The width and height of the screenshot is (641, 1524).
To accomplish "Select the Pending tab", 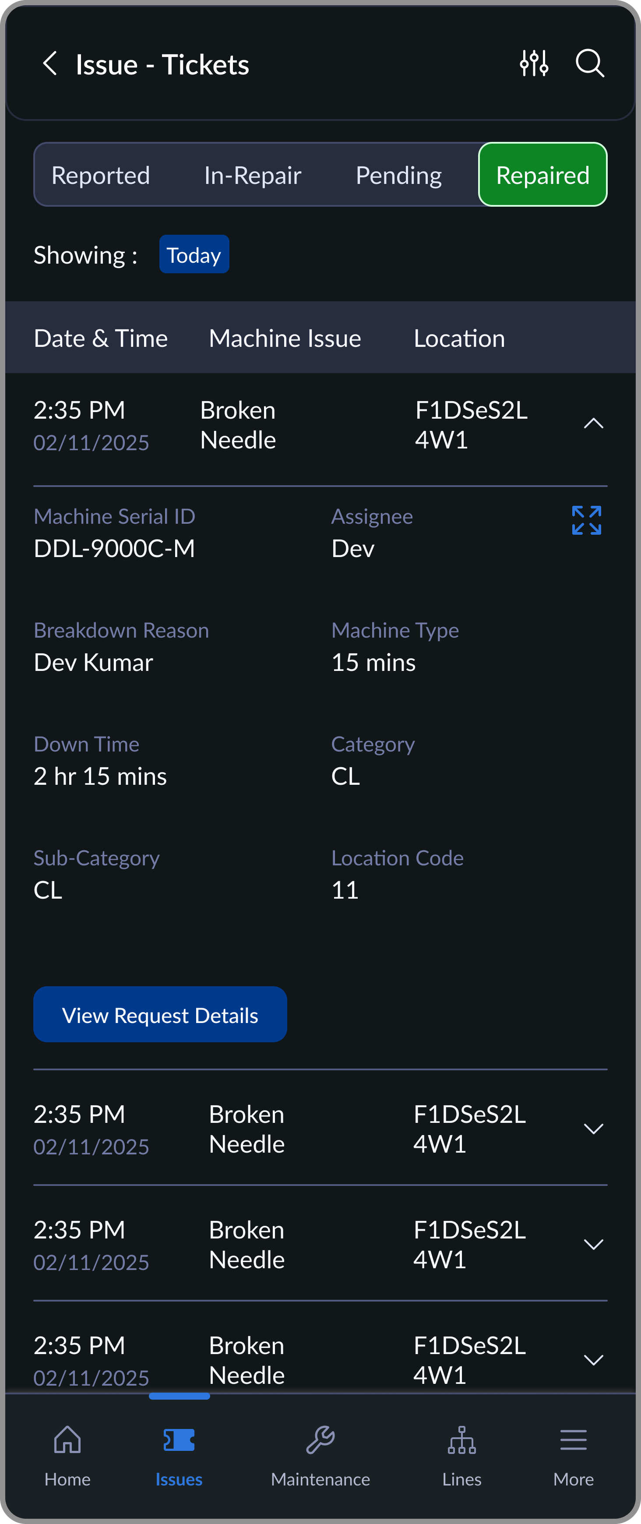I will click(398, 175).
